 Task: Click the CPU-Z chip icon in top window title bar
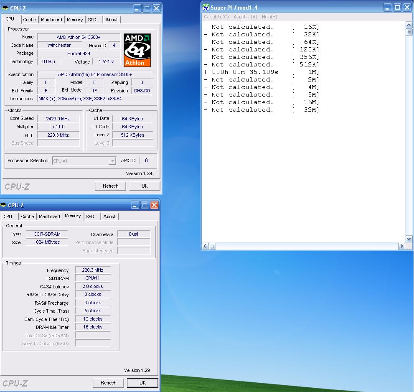pos(5,8)
